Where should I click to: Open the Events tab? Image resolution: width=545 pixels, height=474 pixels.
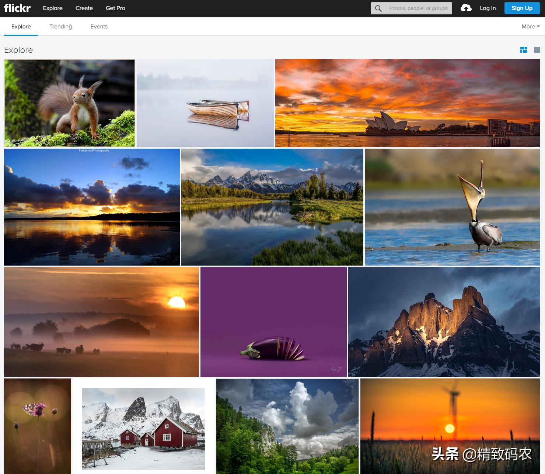click(x=99, y=27)
